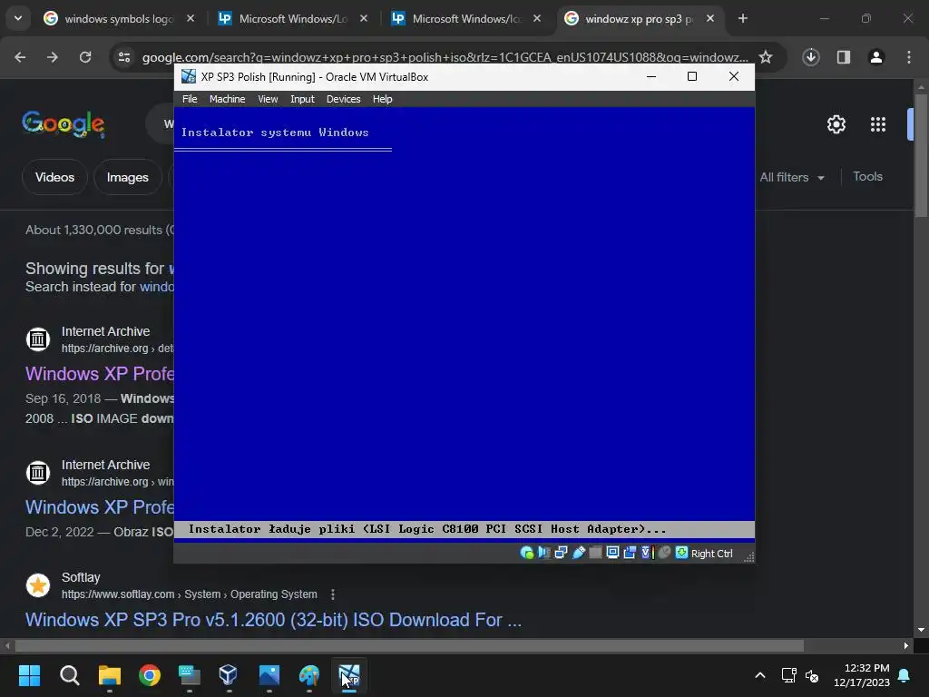
Task: Click the horizontal scrollbar right arrow
Action: [906, 645]
